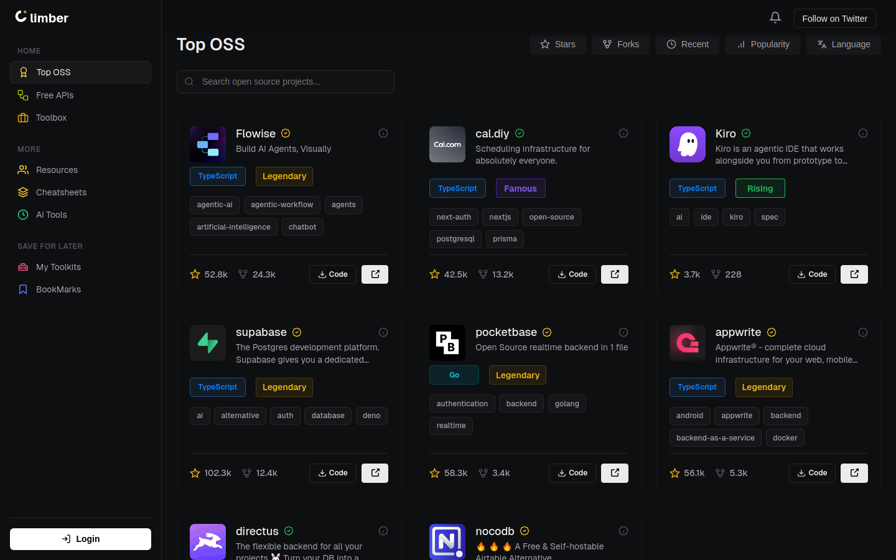The image size is (896, 560).
Task: Open appwrite external link icon
Action: coord(854,473)
